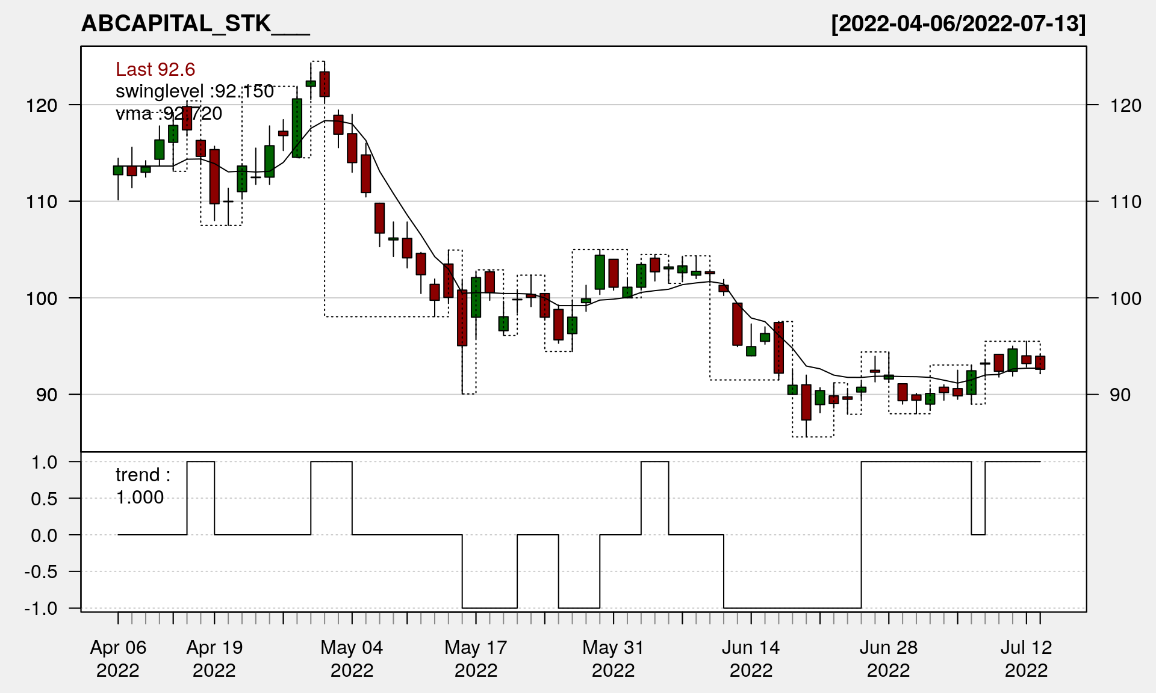Click the Apr 19 2022 axis label
The height and width of the screenshot is (693, 1156).
pos(214,659)
